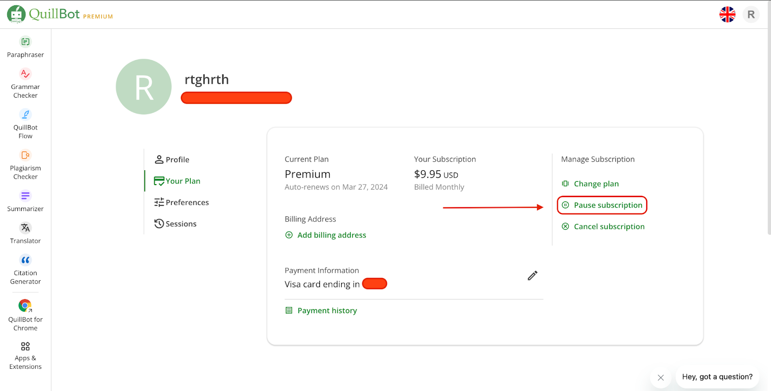771x391 pixels.
Task: Open account menu avatar R
Action: point(751,14)
